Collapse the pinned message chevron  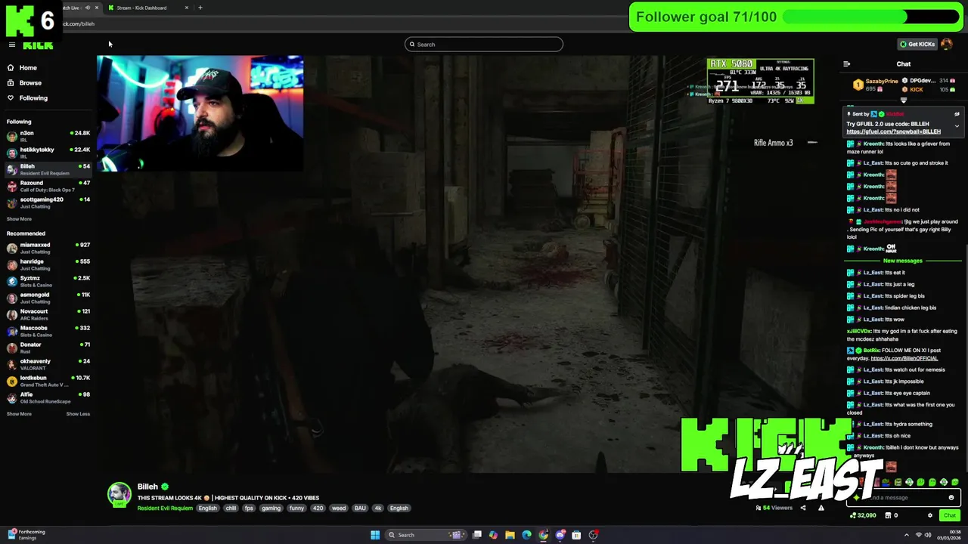click(957, 125)
